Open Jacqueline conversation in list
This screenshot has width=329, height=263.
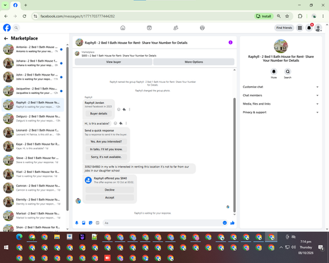(x=33, y=91)
